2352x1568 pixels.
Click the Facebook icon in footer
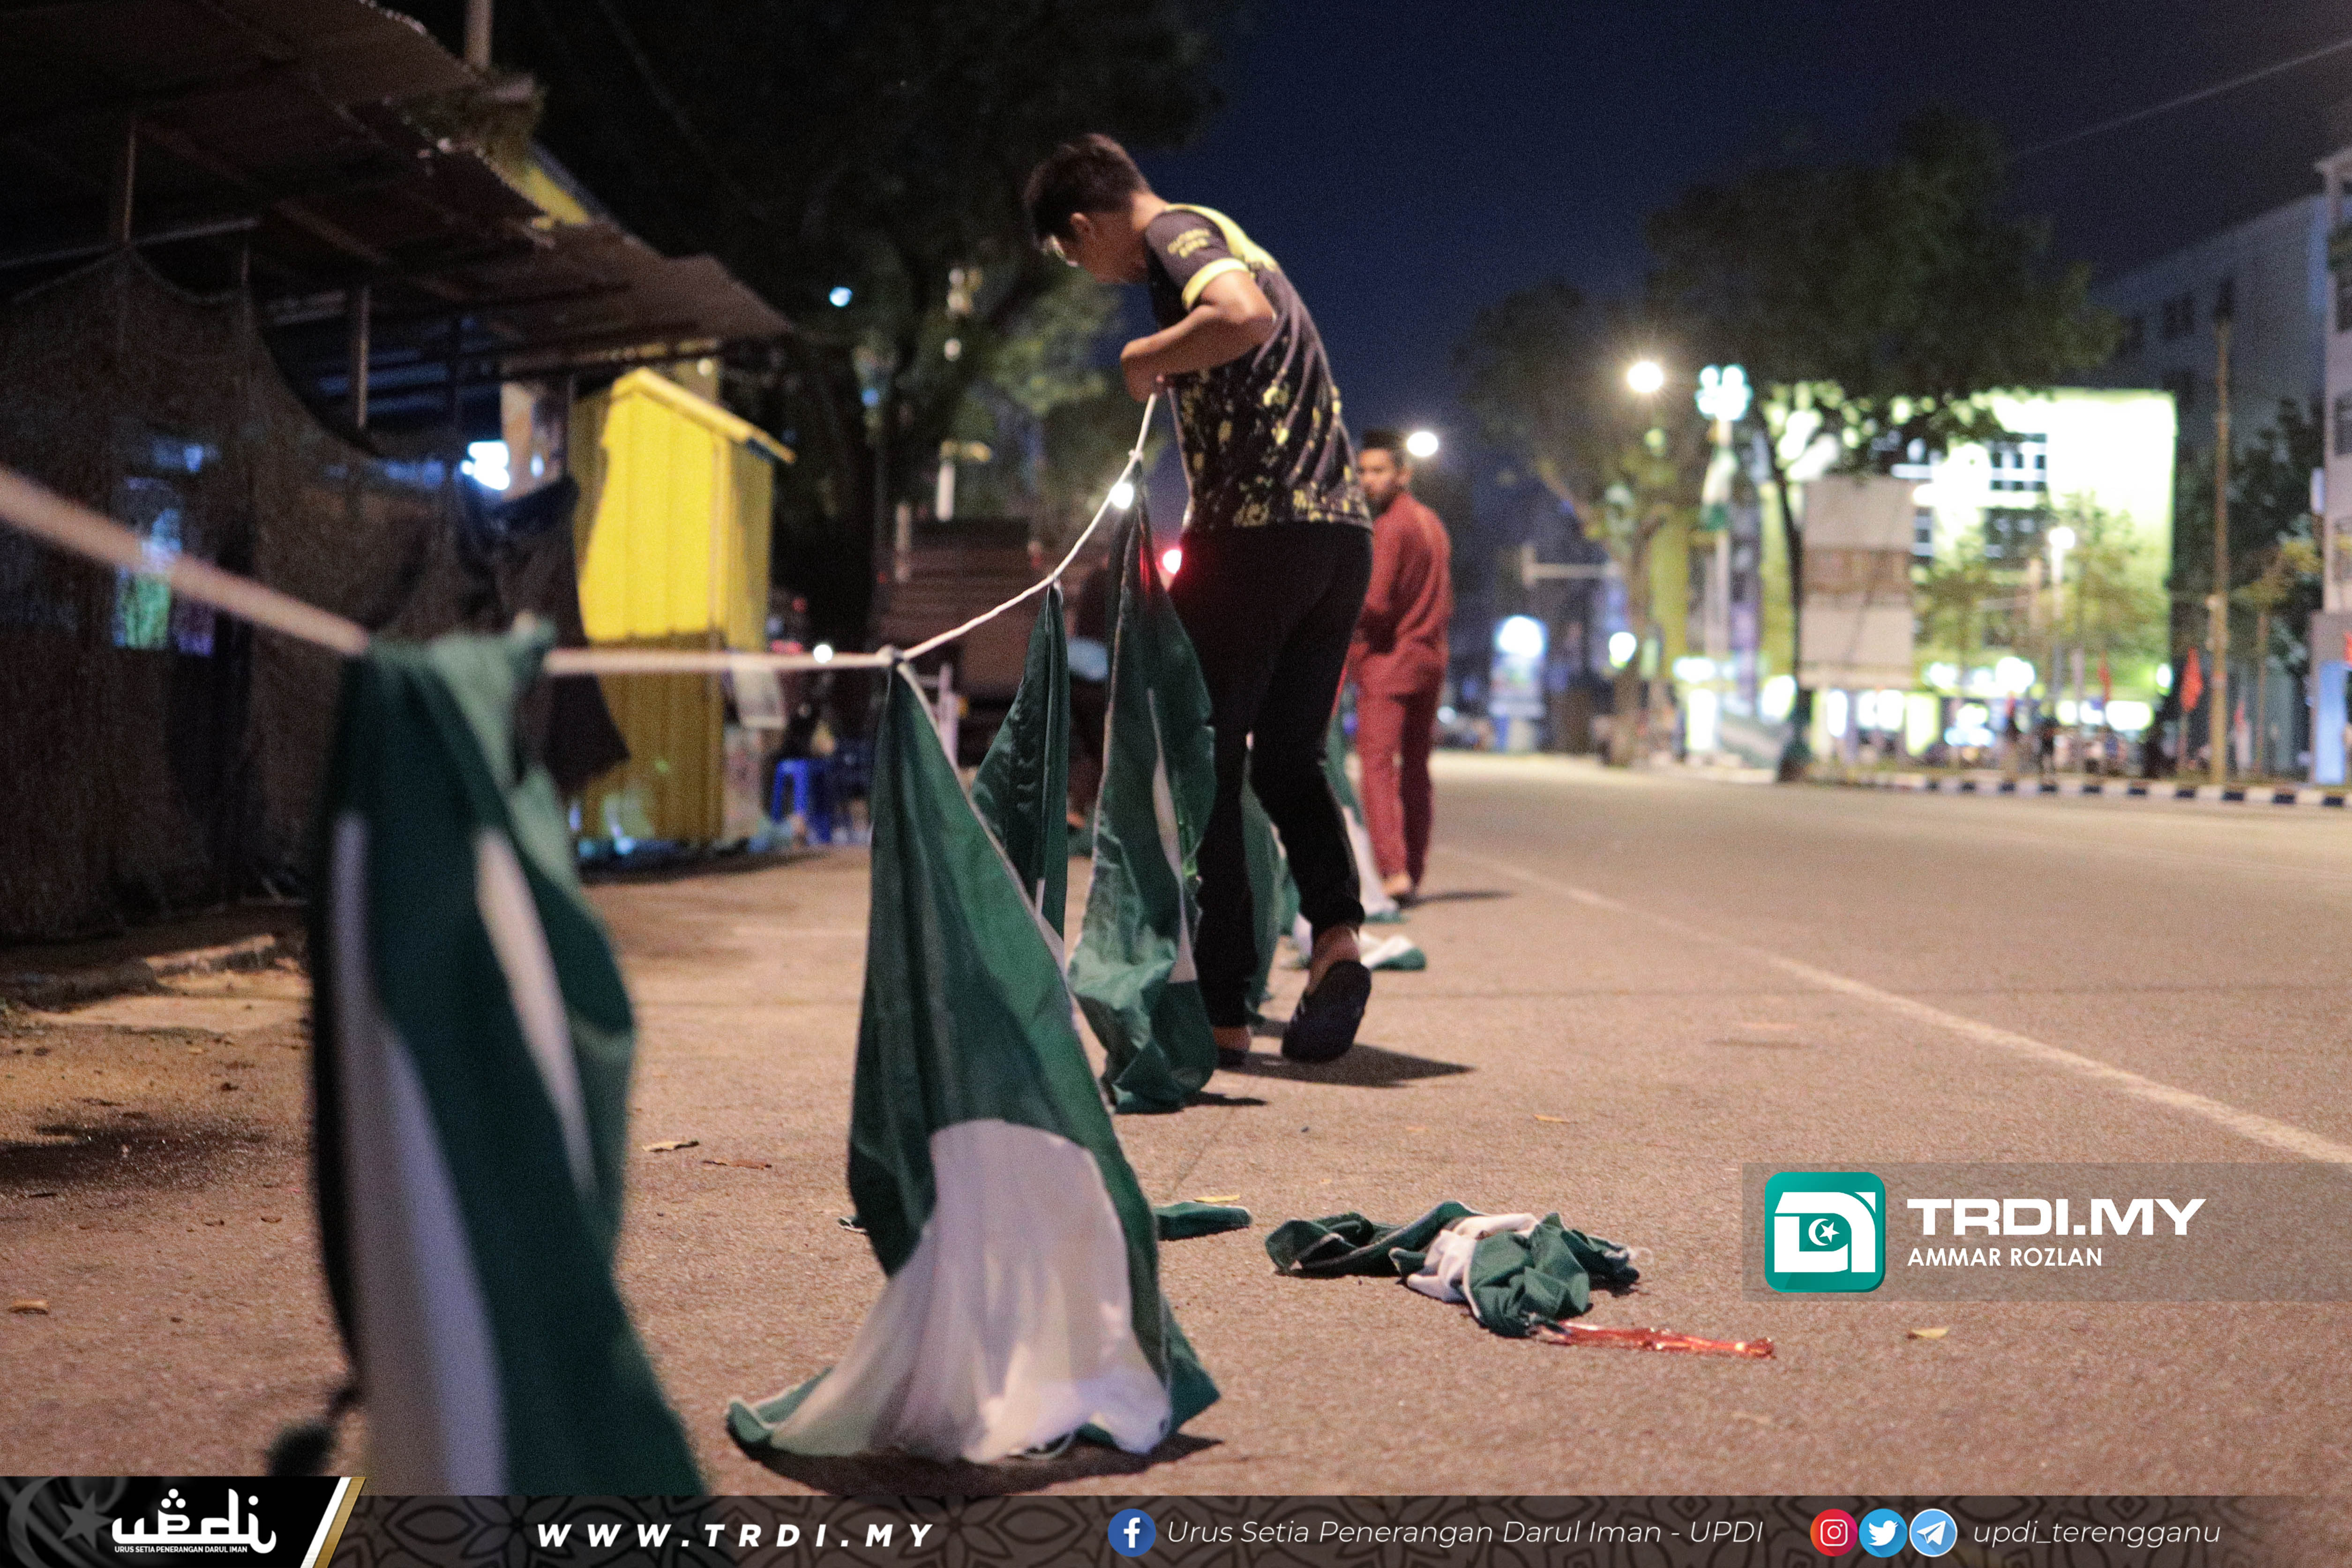[x=1131, y=1533]
